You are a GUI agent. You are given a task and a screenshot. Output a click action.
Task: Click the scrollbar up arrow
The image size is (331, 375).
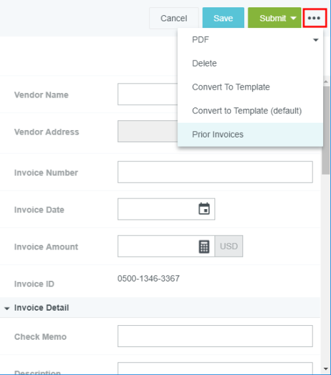[x=326, y=82]
